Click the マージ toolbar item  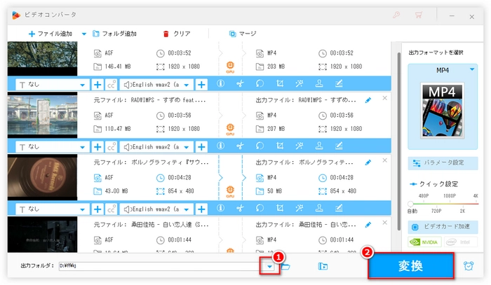(x=243, y=34)
